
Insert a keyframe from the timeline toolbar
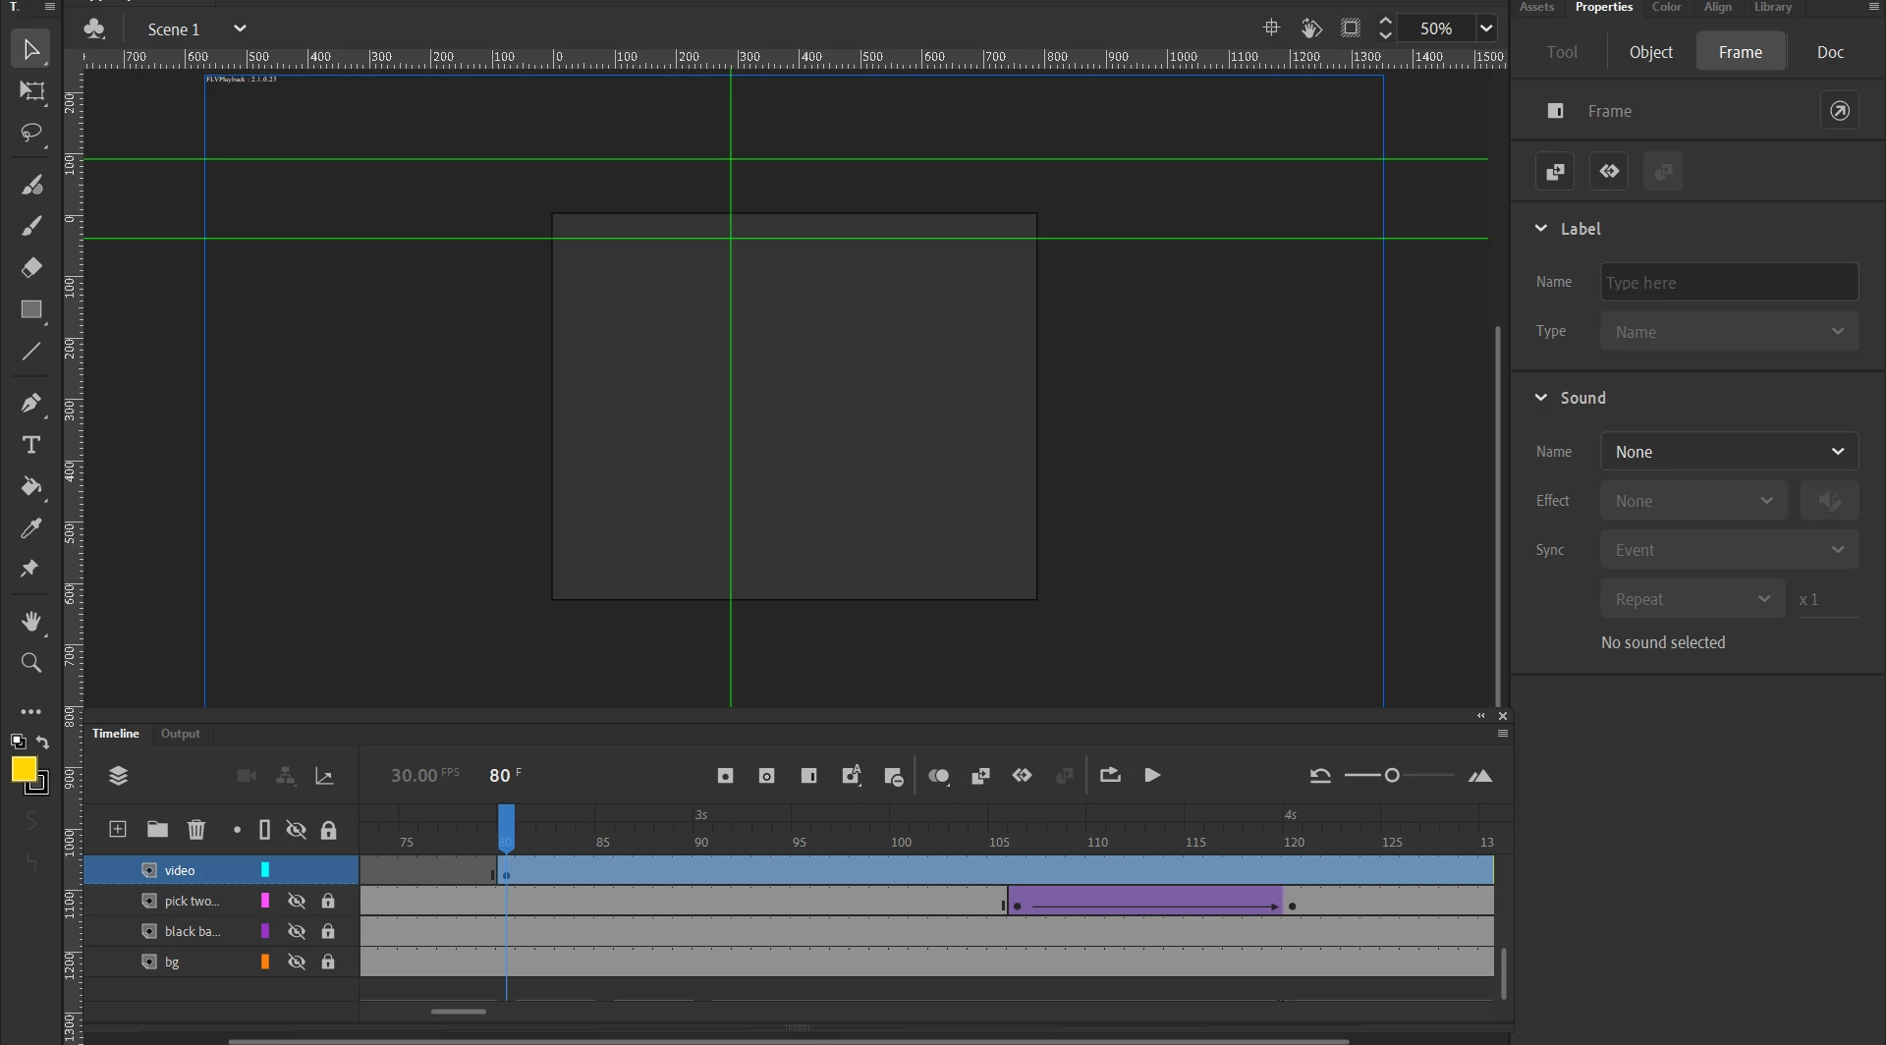point(726,776)
